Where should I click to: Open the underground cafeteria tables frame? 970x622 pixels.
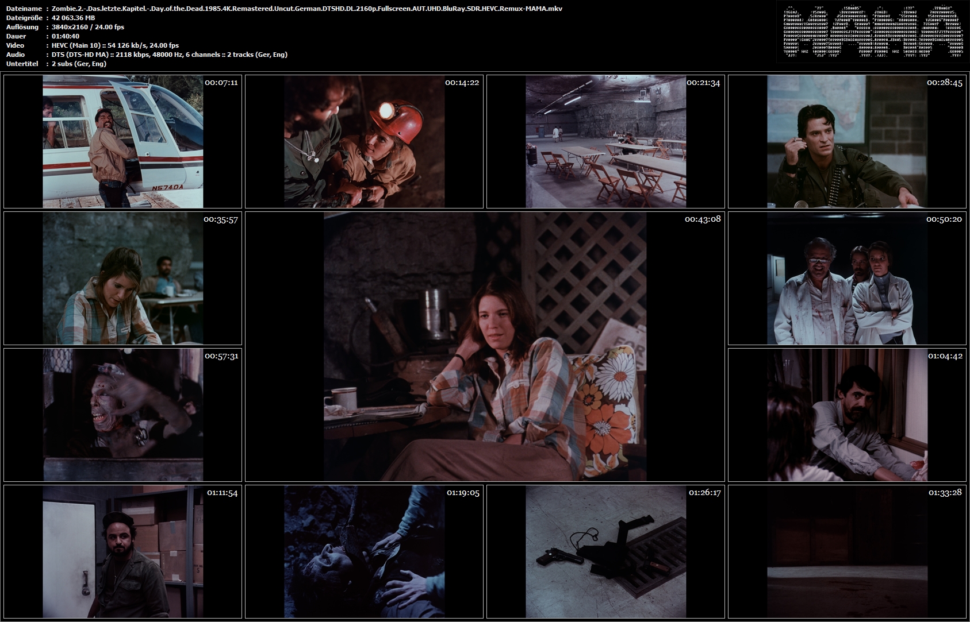point(605,141)
